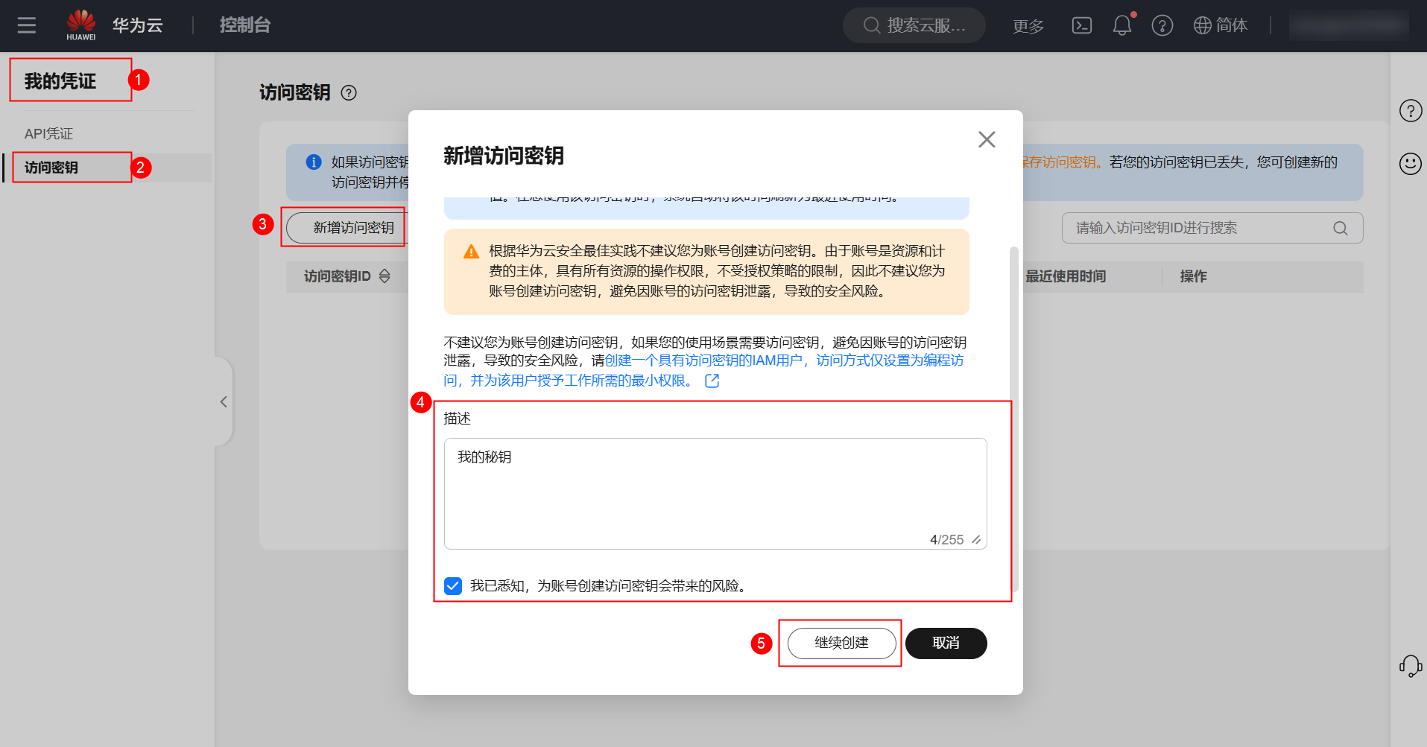Click the help circle icon on right edge panel
1427x747 pixels.
[1410, 110]
